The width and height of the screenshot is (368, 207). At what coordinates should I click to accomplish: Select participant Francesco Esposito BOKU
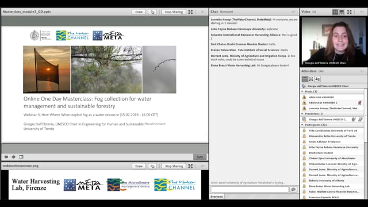pyautogui.click(x=332, y=197)
